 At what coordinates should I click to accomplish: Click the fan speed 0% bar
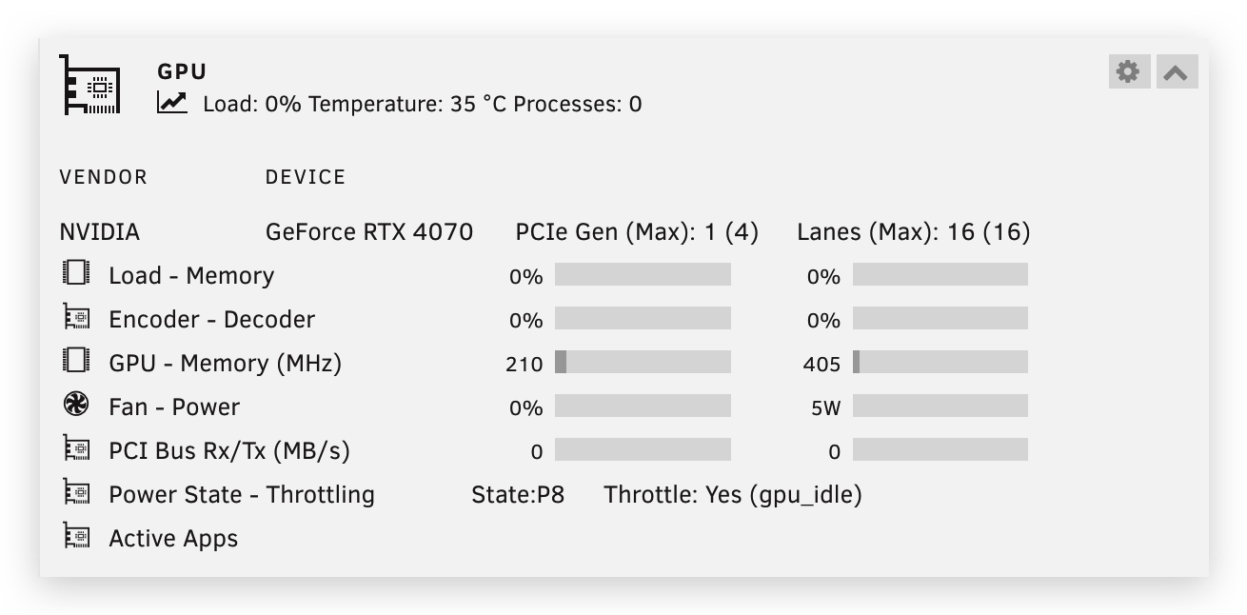[643, 407]
